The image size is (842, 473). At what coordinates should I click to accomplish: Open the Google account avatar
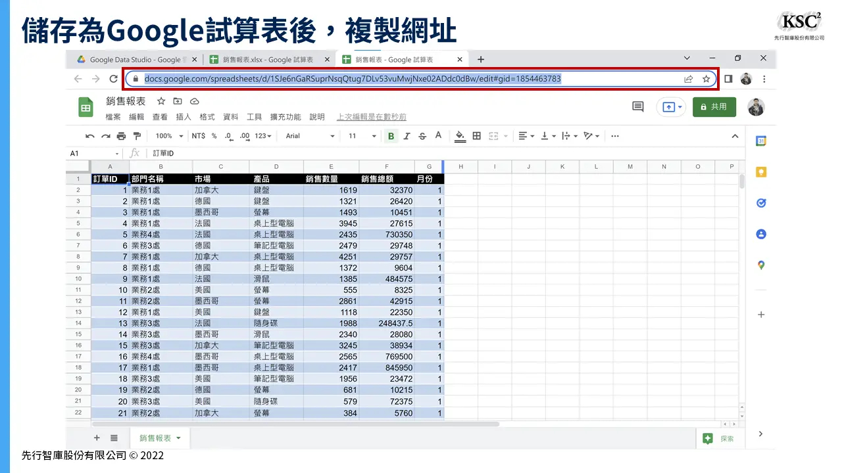[x=756, y=106]
